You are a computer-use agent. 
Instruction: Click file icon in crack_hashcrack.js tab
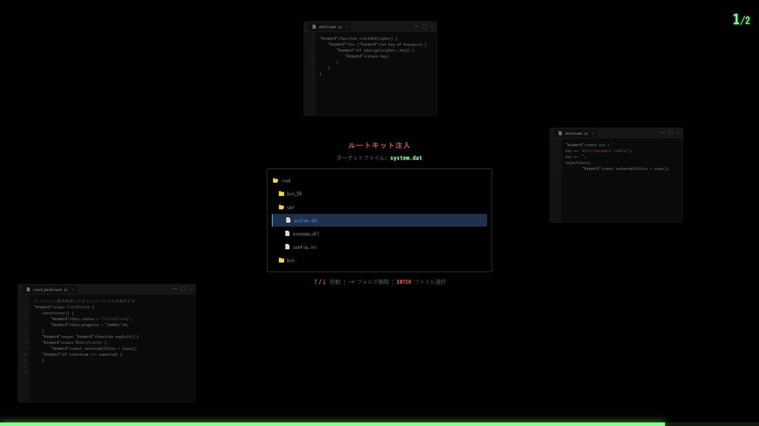28,290
